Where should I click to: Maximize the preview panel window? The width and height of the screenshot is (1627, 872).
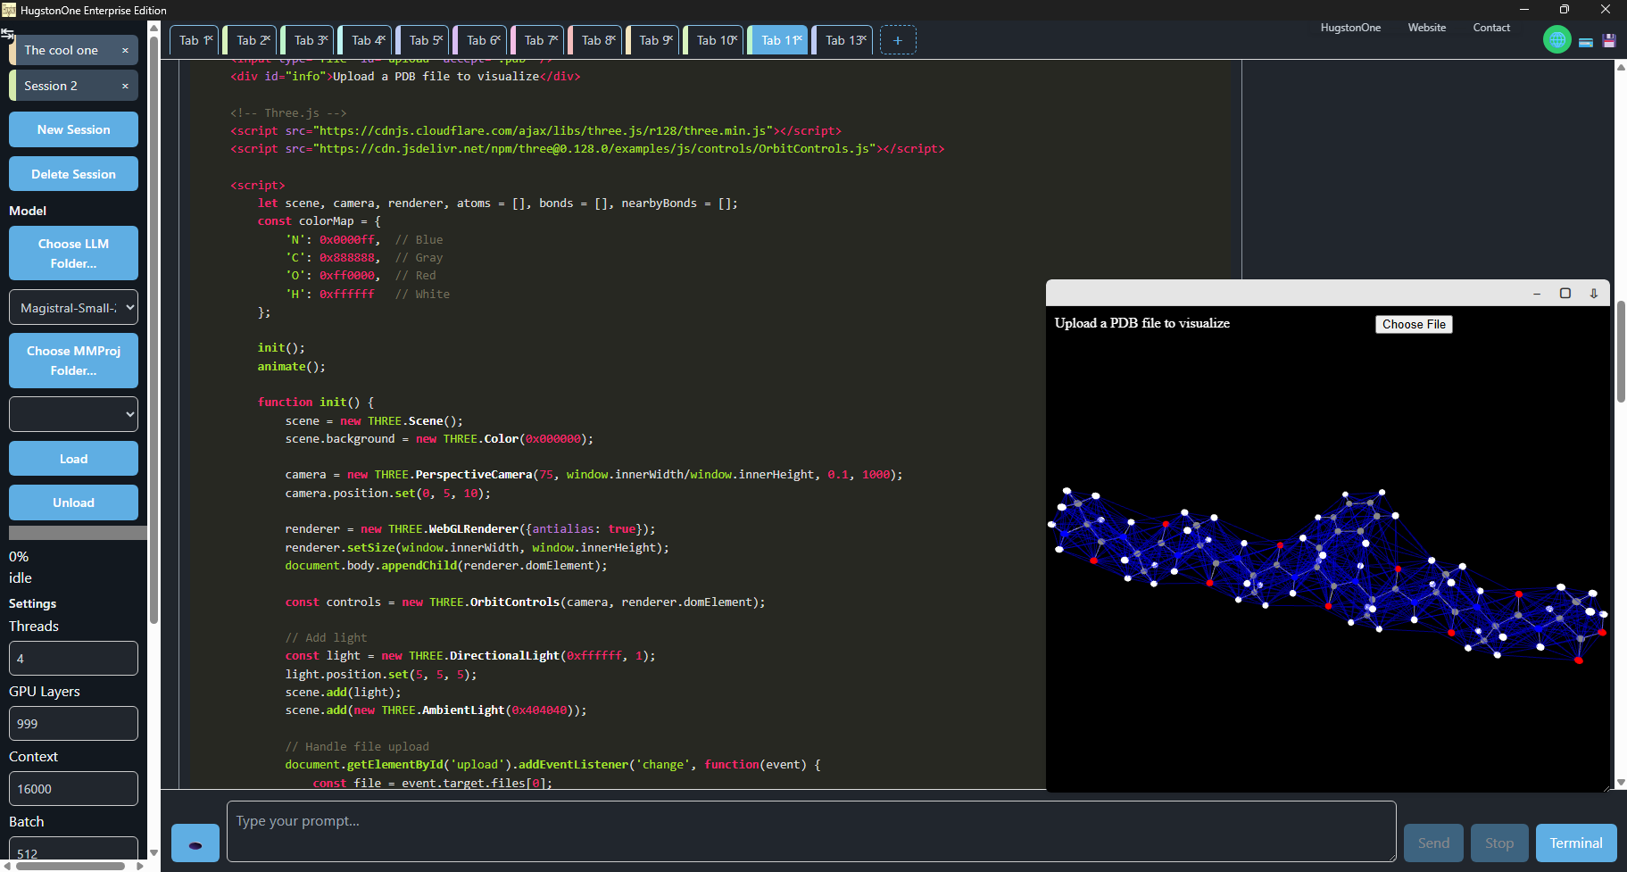tap(1565, 294)
